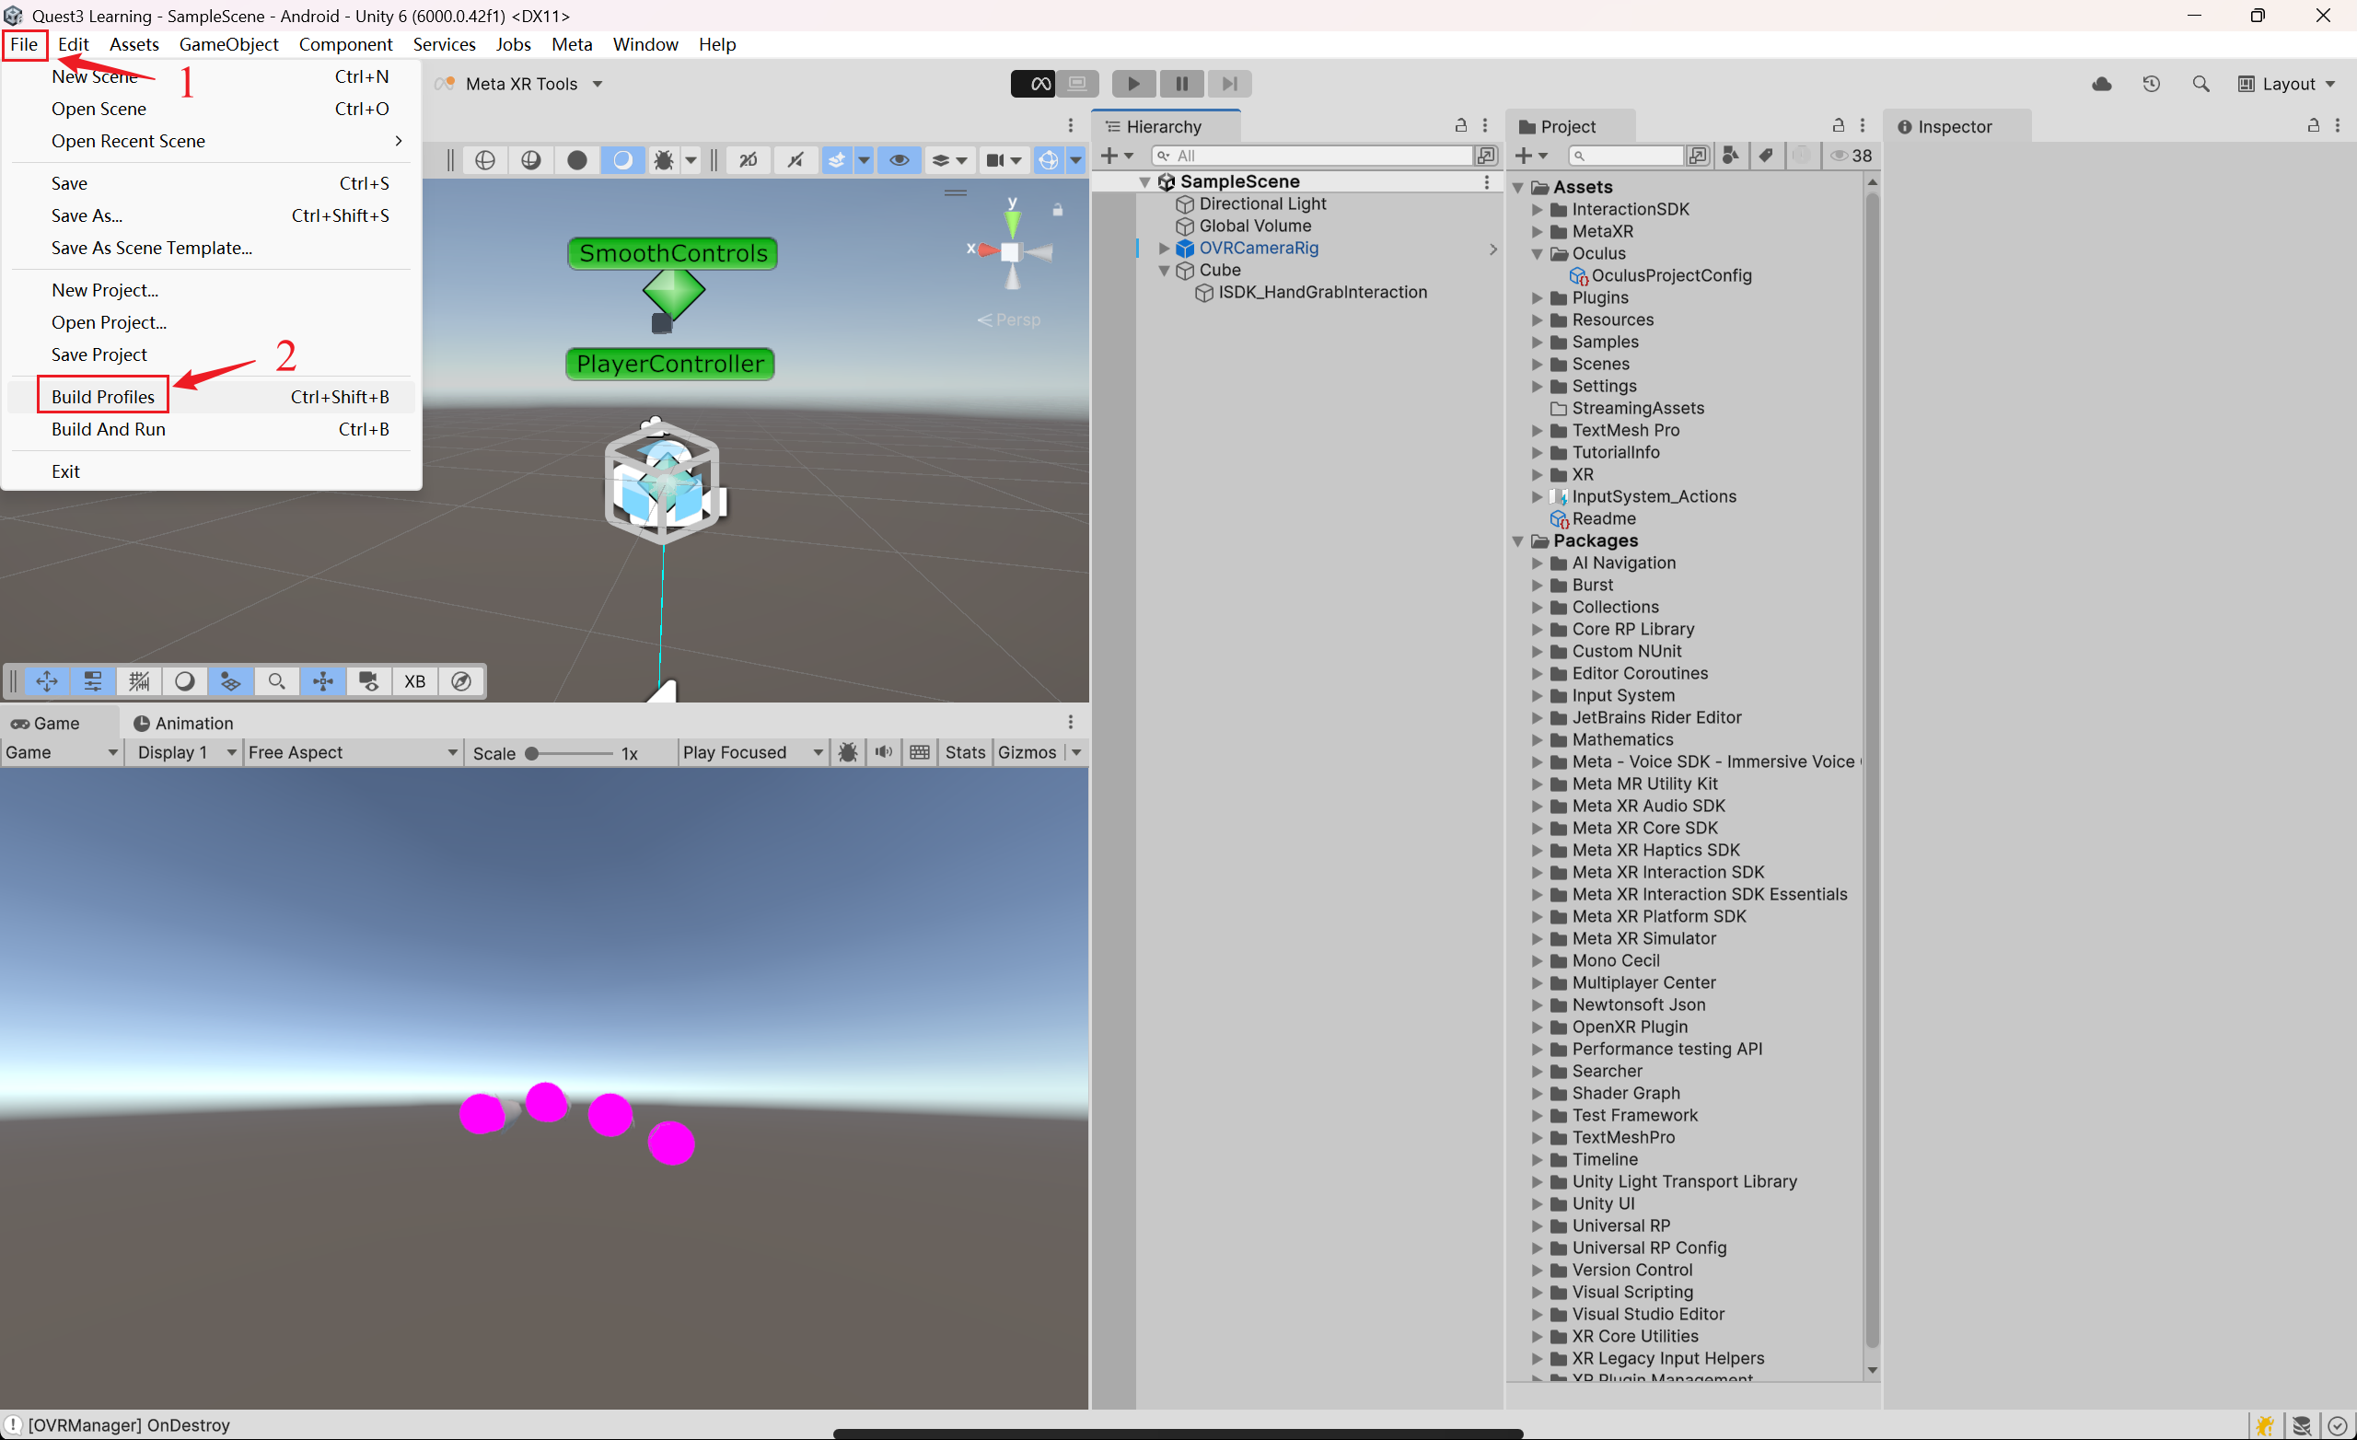
Task: Click the Play button in the toolbar
Action: [1133, 84]
